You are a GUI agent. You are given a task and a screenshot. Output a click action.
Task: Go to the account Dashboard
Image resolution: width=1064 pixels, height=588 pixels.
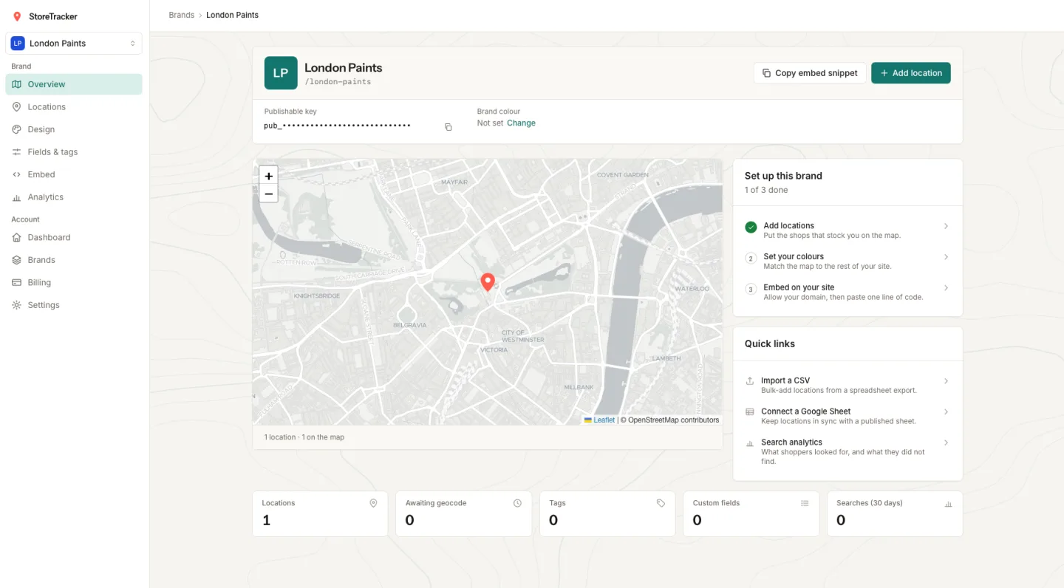pos(74,237)
